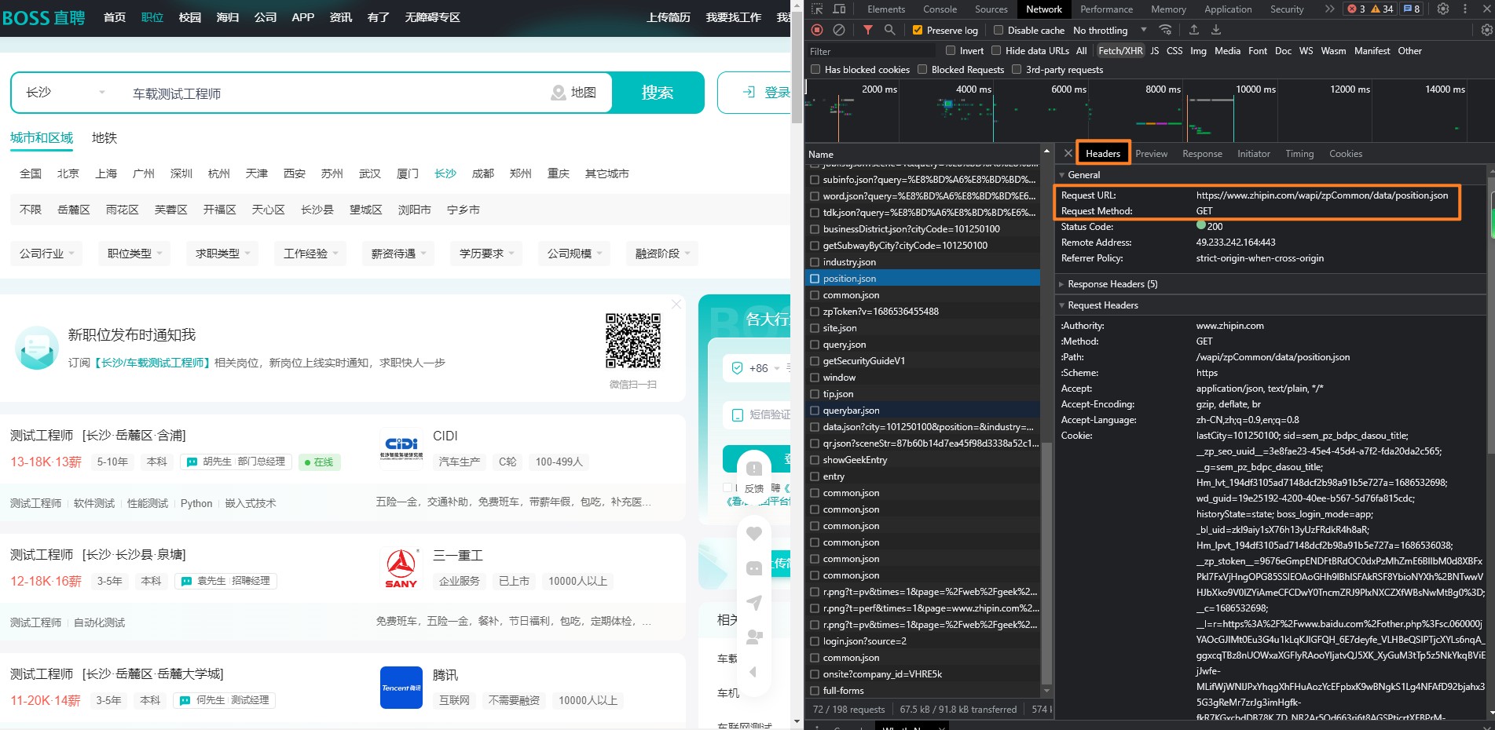Click the person icon in floating sidebar
1495x730 pixels.
point(754,637)
